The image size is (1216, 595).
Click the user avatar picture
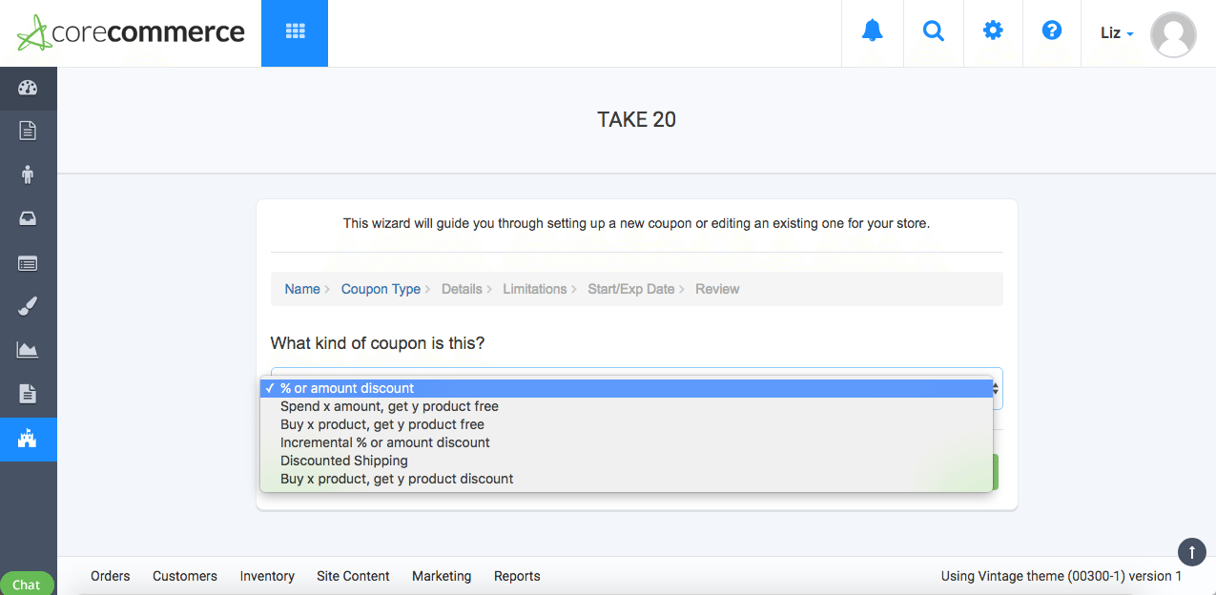tap(1173, 34)
